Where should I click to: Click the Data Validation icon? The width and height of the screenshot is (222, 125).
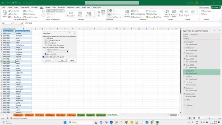coord(132,17)
